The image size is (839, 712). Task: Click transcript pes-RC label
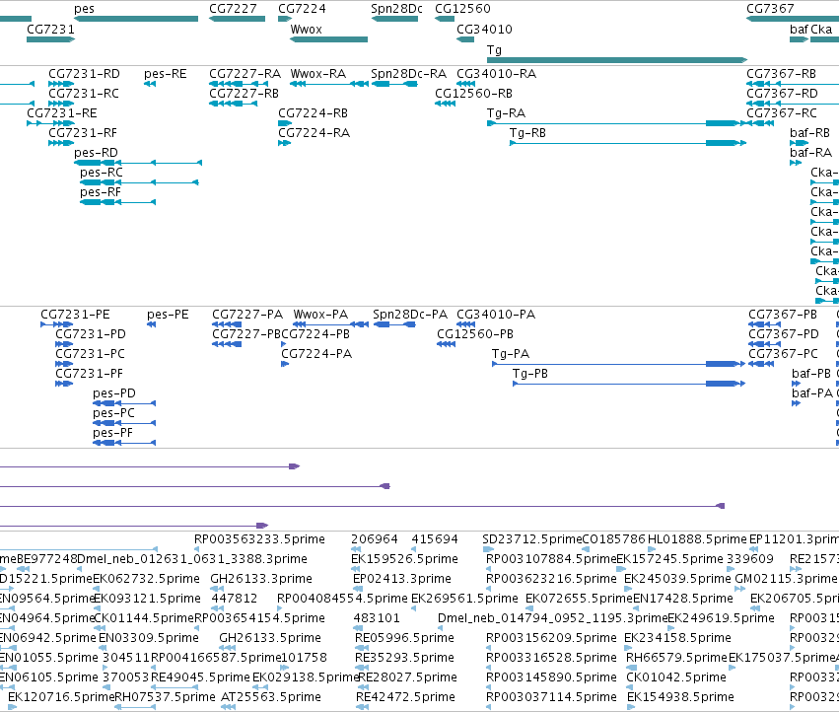pyautogui.click(x=102, y=173)
